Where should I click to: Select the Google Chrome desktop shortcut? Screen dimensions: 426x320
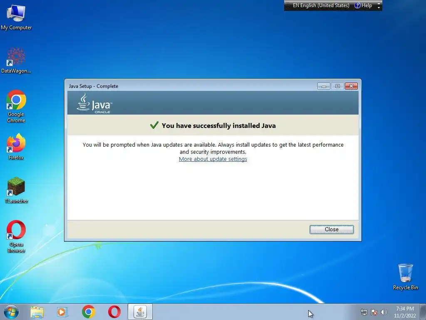16,106
